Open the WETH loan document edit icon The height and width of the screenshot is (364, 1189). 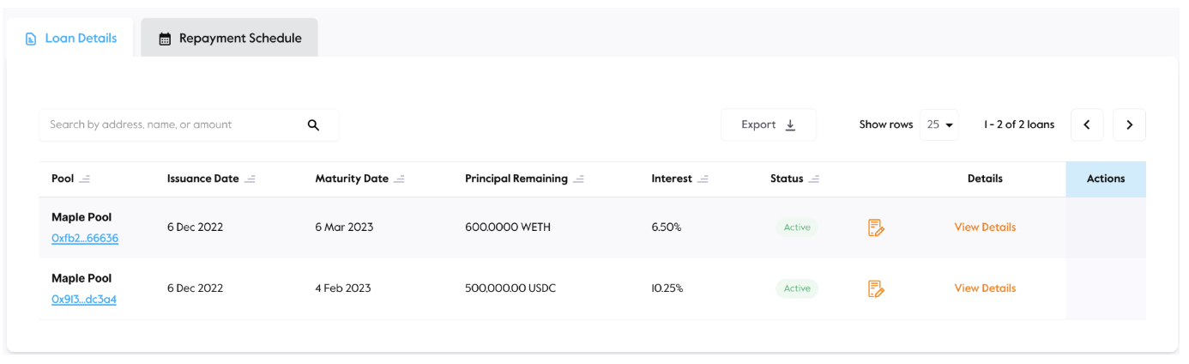(x=876, y=227)
